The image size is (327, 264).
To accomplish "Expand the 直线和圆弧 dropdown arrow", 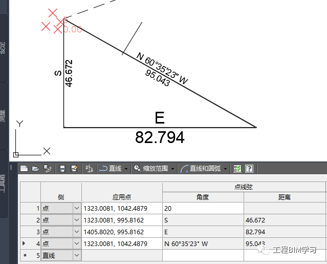I will [x=226, y=169].
